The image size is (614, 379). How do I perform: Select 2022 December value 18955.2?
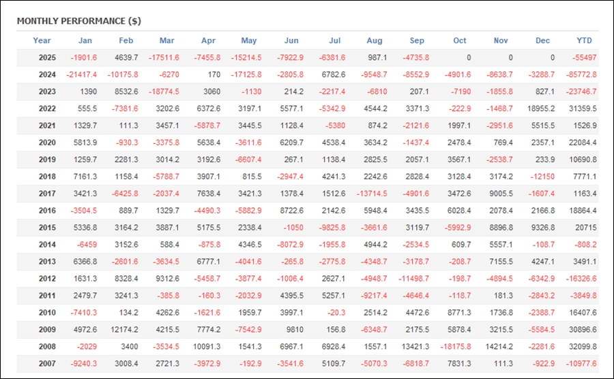(540, 109)
